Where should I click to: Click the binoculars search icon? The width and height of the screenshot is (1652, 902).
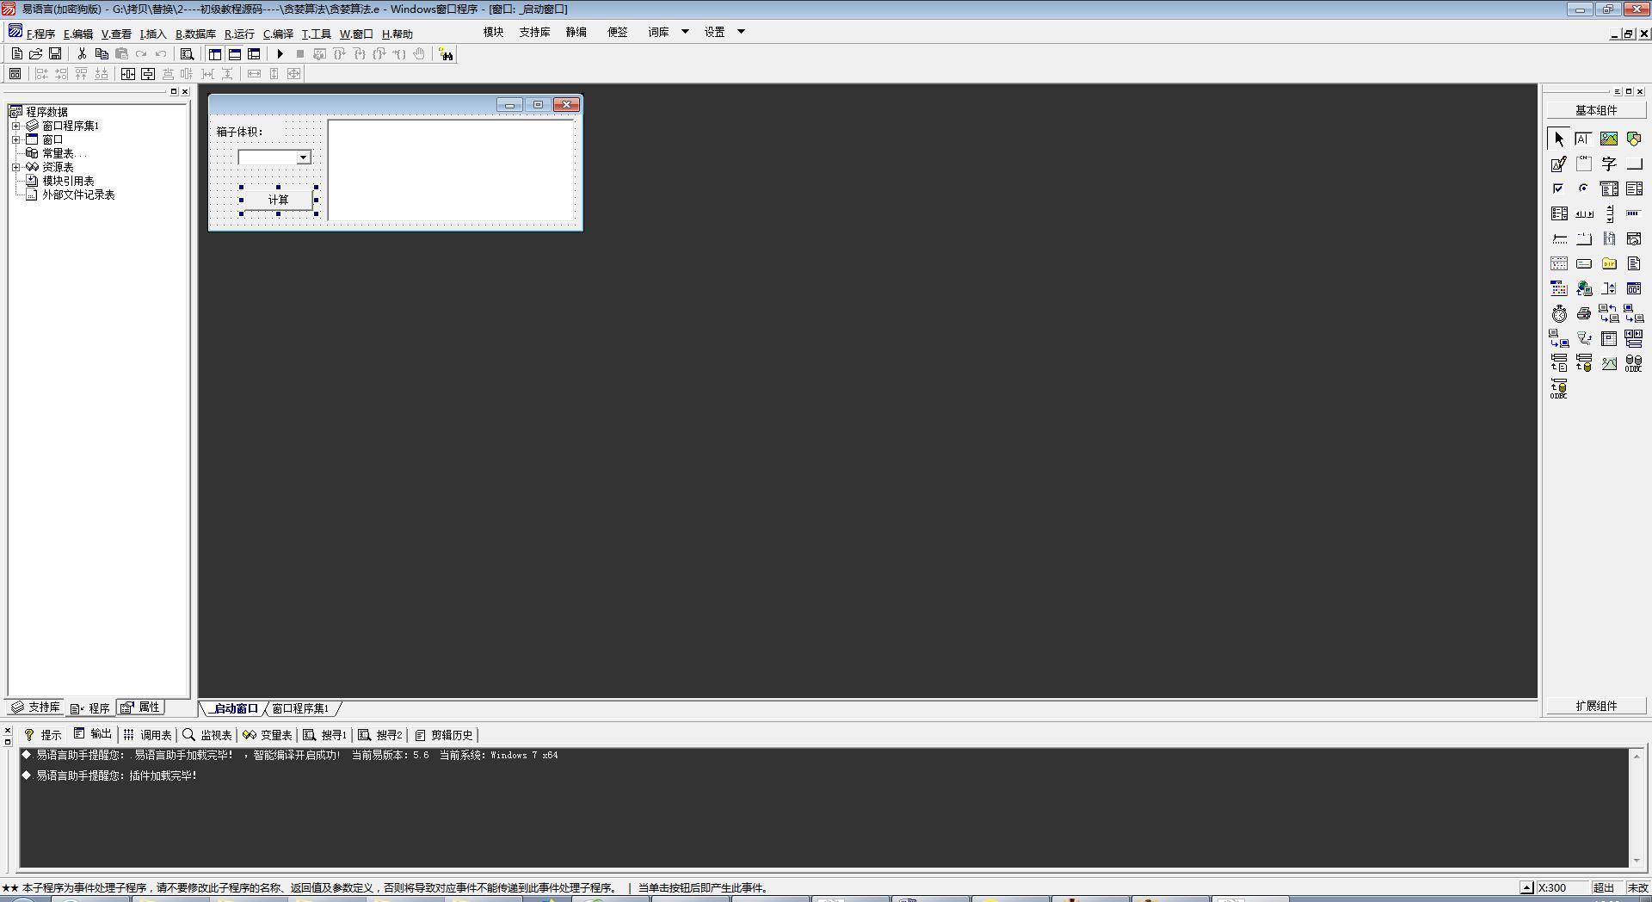[x=446, y=54]
